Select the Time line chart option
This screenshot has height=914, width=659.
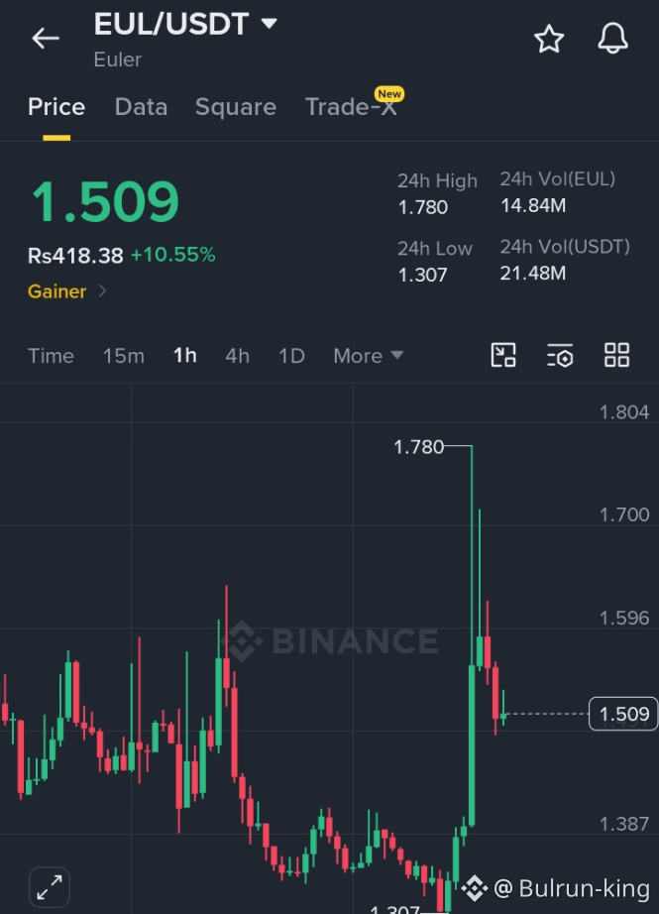click(51, 356)
